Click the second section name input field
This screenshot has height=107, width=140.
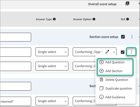(16, 86)
